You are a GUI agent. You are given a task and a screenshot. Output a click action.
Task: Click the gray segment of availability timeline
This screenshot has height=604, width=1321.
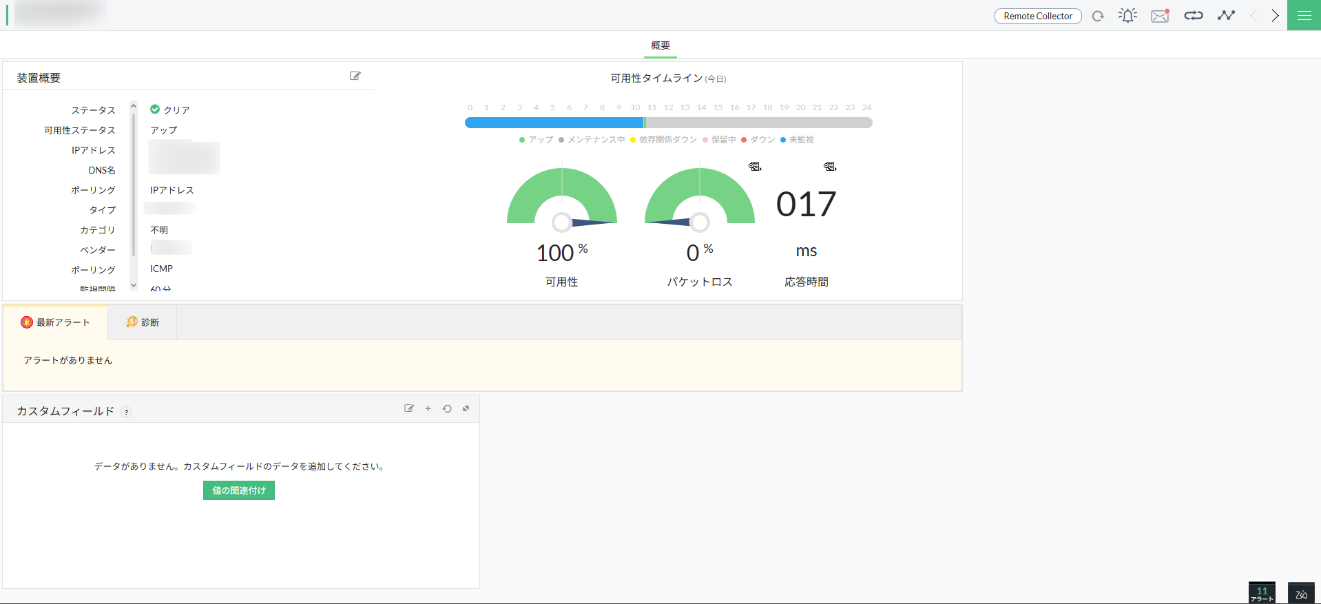(759, 123)
